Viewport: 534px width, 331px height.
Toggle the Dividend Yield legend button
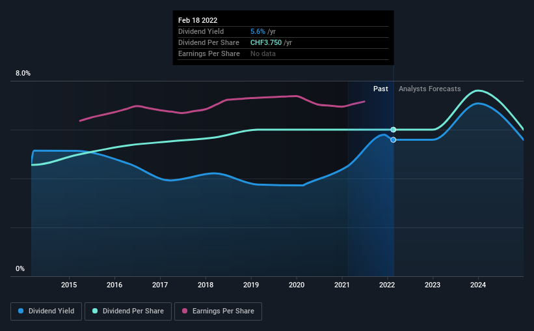[46, 311]
